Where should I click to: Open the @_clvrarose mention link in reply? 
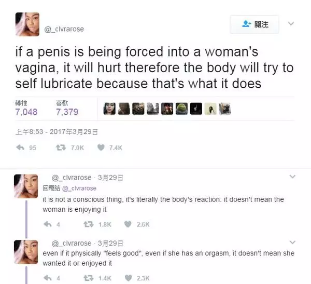pyautogui.click(x=79, y=188)
